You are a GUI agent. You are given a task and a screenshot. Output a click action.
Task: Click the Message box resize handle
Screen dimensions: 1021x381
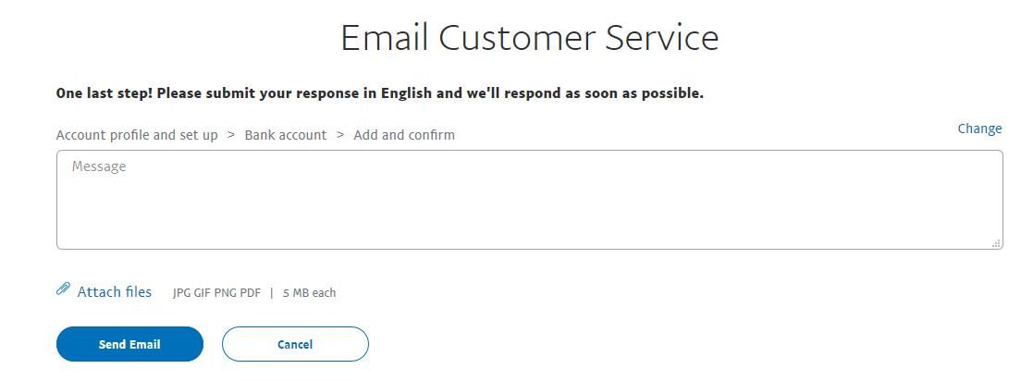tap(996, 243)
